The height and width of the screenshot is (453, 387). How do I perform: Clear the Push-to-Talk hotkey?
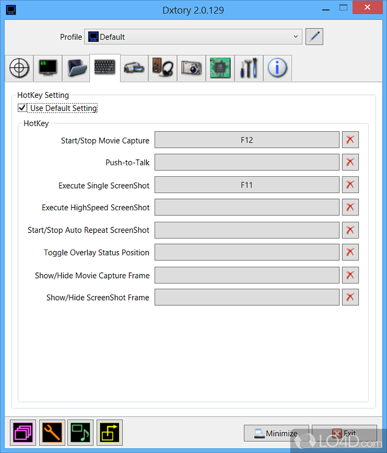point(350,162)
